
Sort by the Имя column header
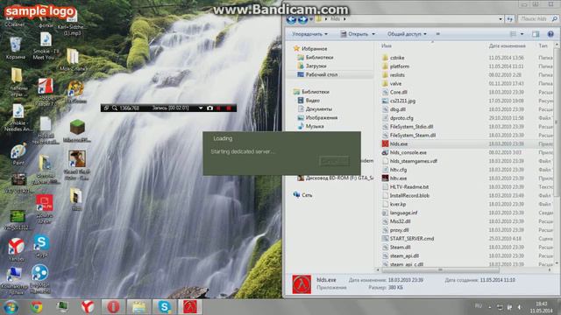pyautogui.click(x=387, y=45)
